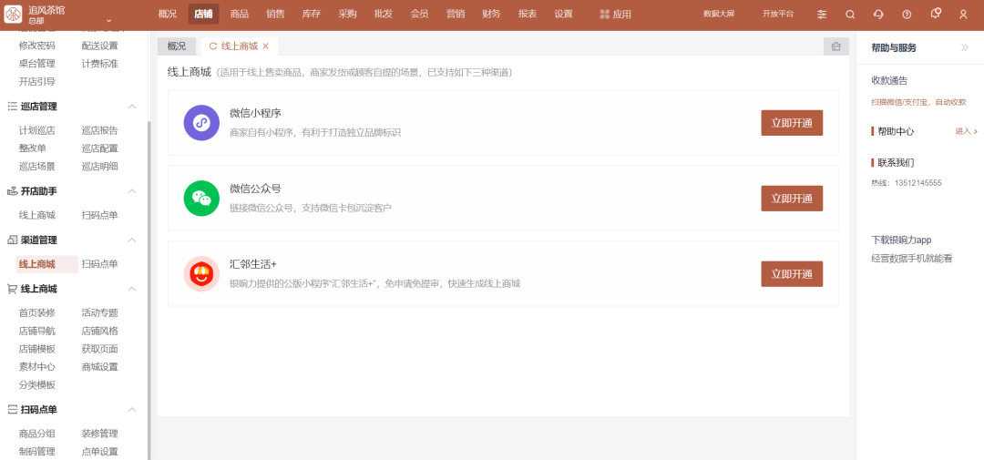Click the customer service headset icon
Screen dimensions: 984x460
pos(878,15)
